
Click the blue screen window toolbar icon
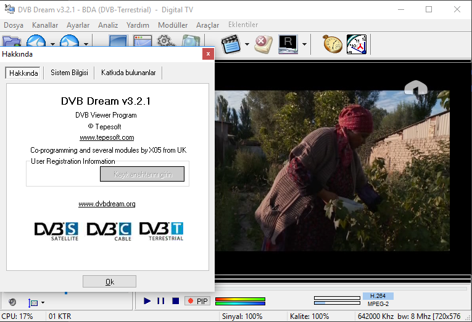pyautogui.click(x=118, y=41)
